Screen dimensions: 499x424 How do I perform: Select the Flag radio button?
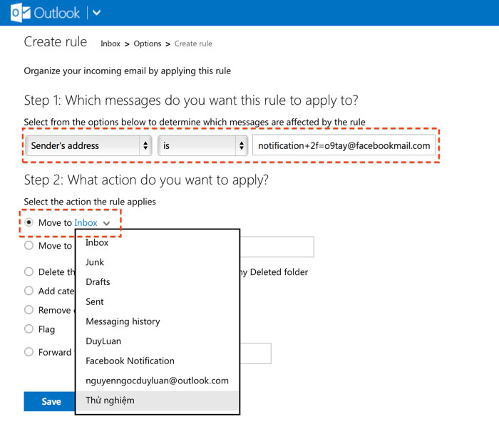29,329
